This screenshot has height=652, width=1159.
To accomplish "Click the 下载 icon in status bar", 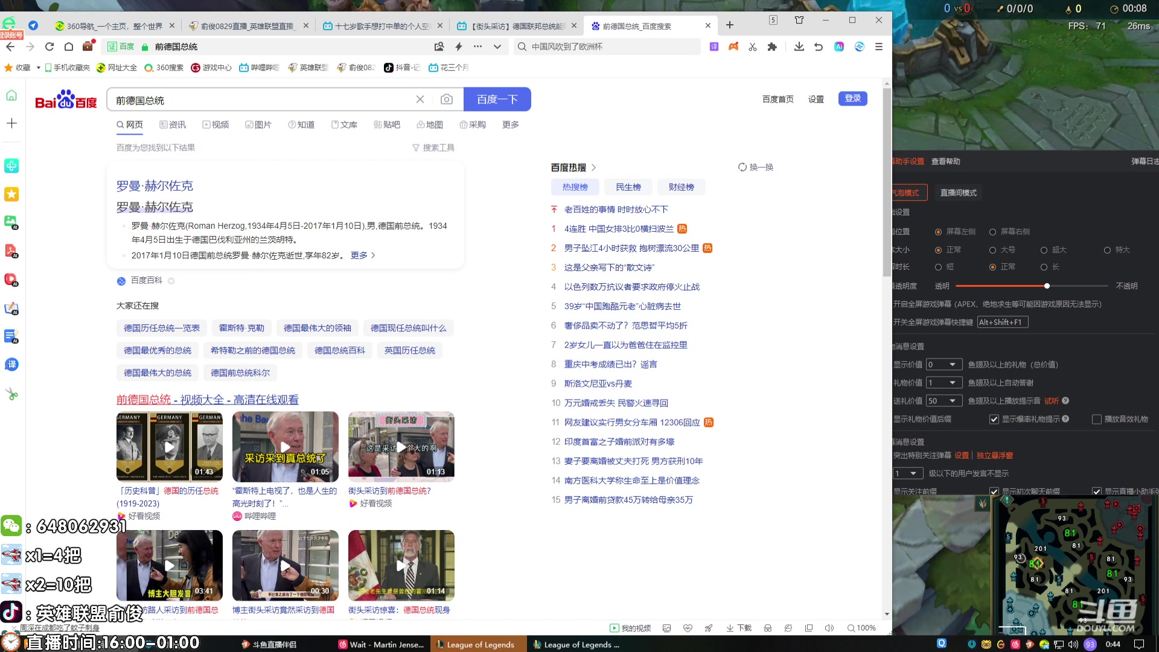I will tap(739, 628).
